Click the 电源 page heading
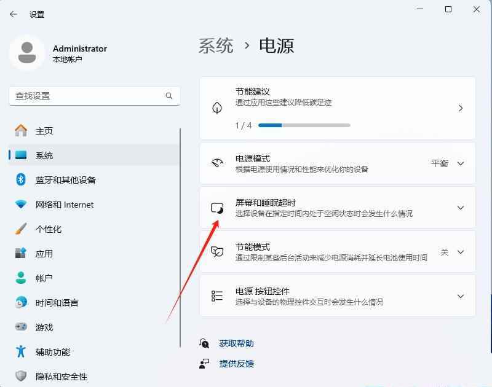 276,45
